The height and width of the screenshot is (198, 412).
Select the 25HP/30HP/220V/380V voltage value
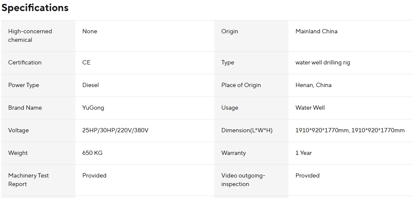click(115, 130)
